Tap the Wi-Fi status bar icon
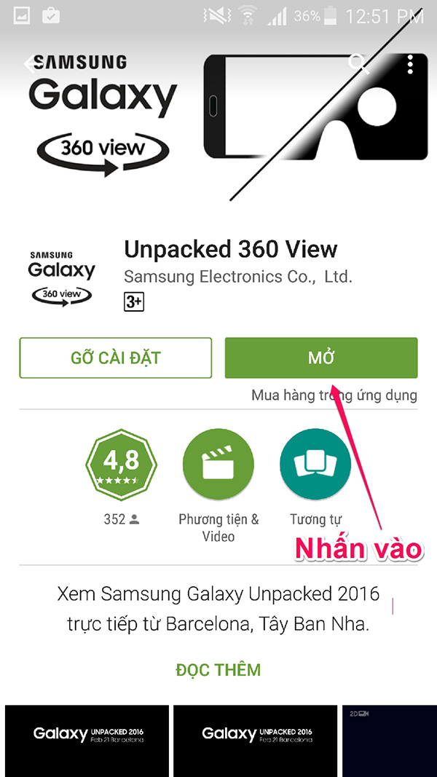The width and height of the screenshot is (437, 777). pyautogui.click(x=246, y=17)
